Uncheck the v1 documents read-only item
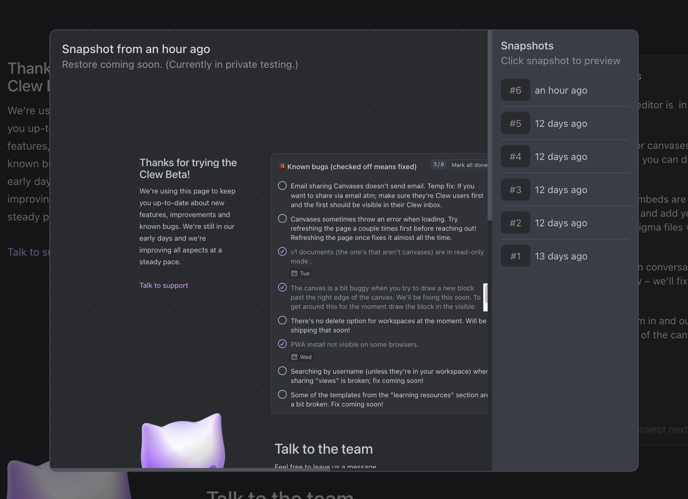The height and width of the screenshot is (499, 688). point(282,251)
